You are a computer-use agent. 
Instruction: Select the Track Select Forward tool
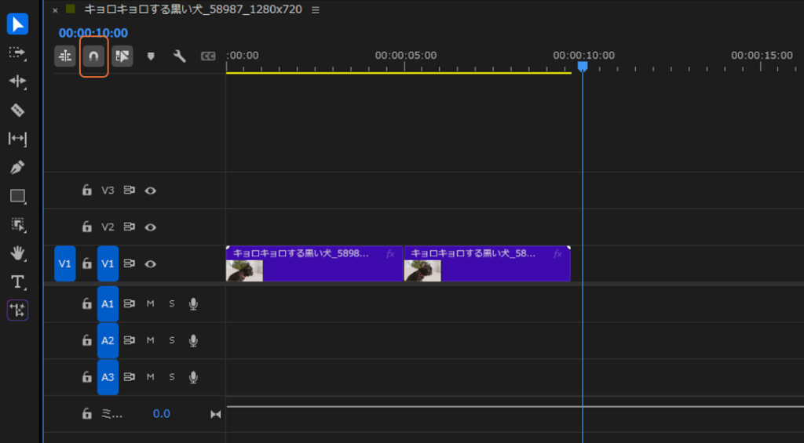(x=17, y=53)
